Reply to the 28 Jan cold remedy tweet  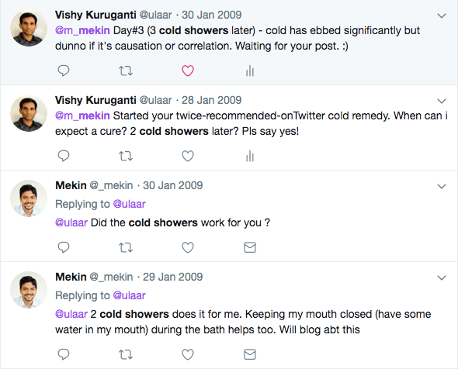coord(64,156)
